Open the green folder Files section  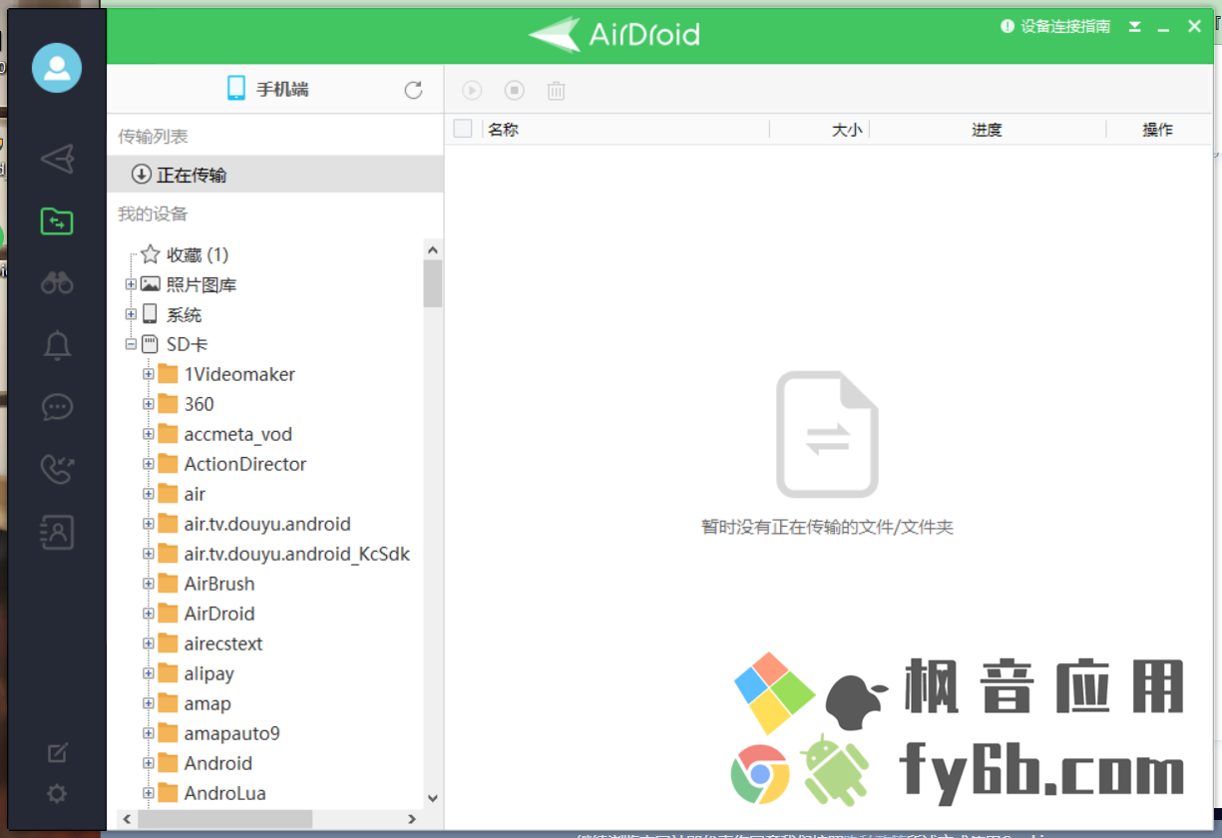57,220
